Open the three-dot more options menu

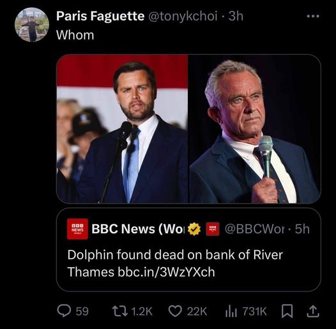coord(313,16)
